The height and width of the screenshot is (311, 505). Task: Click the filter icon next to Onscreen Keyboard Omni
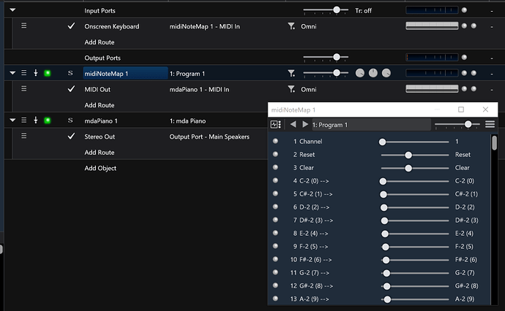[291, 26]
